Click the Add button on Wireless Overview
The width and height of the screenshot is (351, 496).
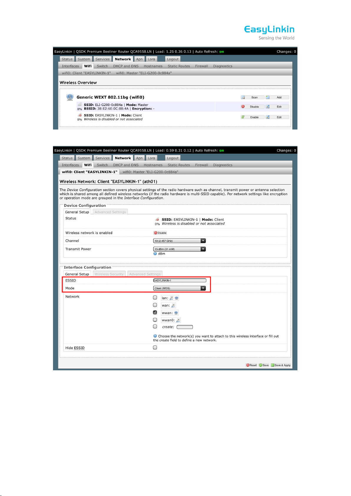(277, 97)
